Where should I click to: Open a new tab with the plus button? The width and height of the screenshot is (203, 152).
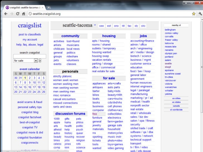pyautogui.click(x=49, y=8)
